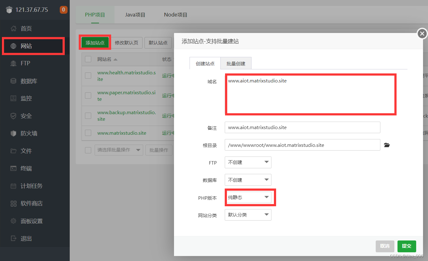This screenshot has height=261, width=428.
Task: Click the 域名 text area
Action: coord(310,94)
